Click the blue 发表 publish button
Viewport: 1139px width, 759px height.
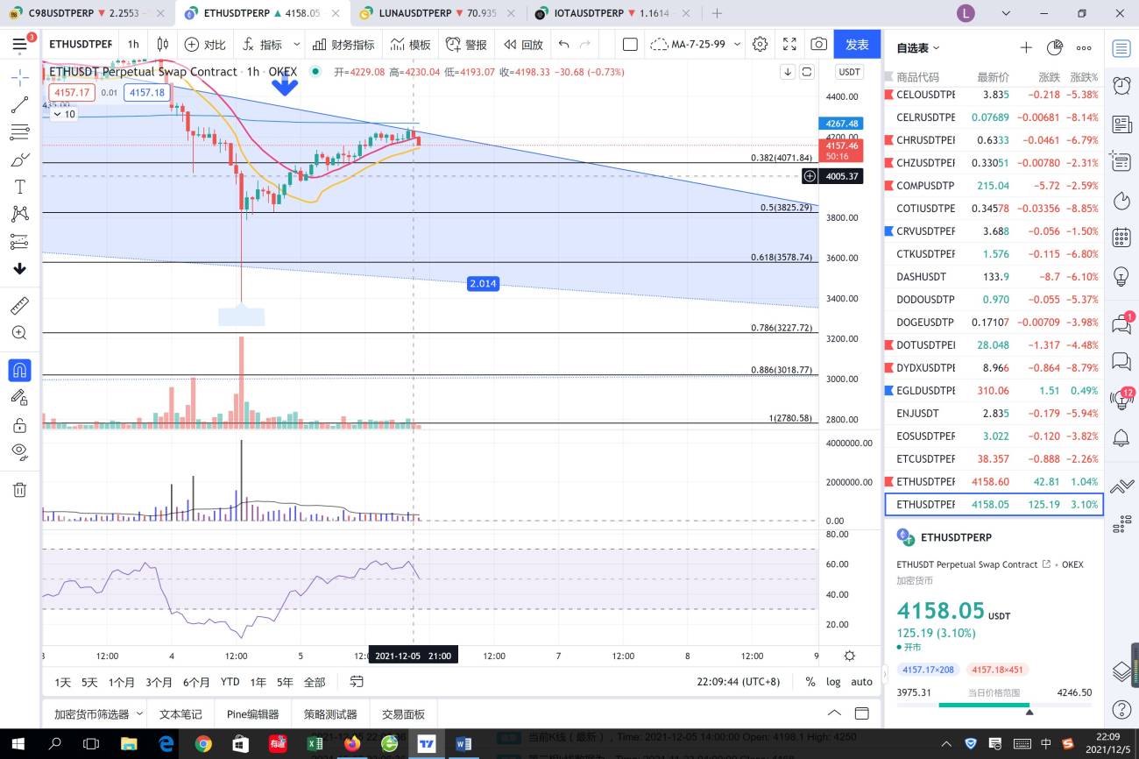(x=857, y=45)
